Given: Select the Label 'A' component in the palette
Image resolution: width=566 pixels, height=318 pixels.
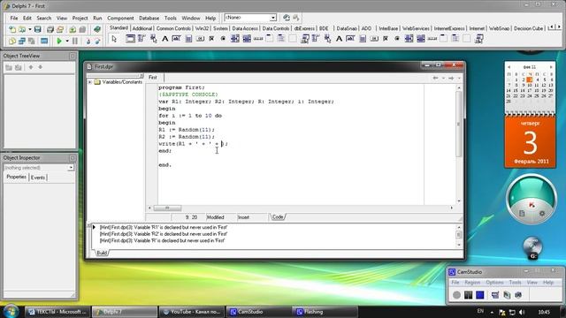Looking at the screenshot, I should click(165, 39).
